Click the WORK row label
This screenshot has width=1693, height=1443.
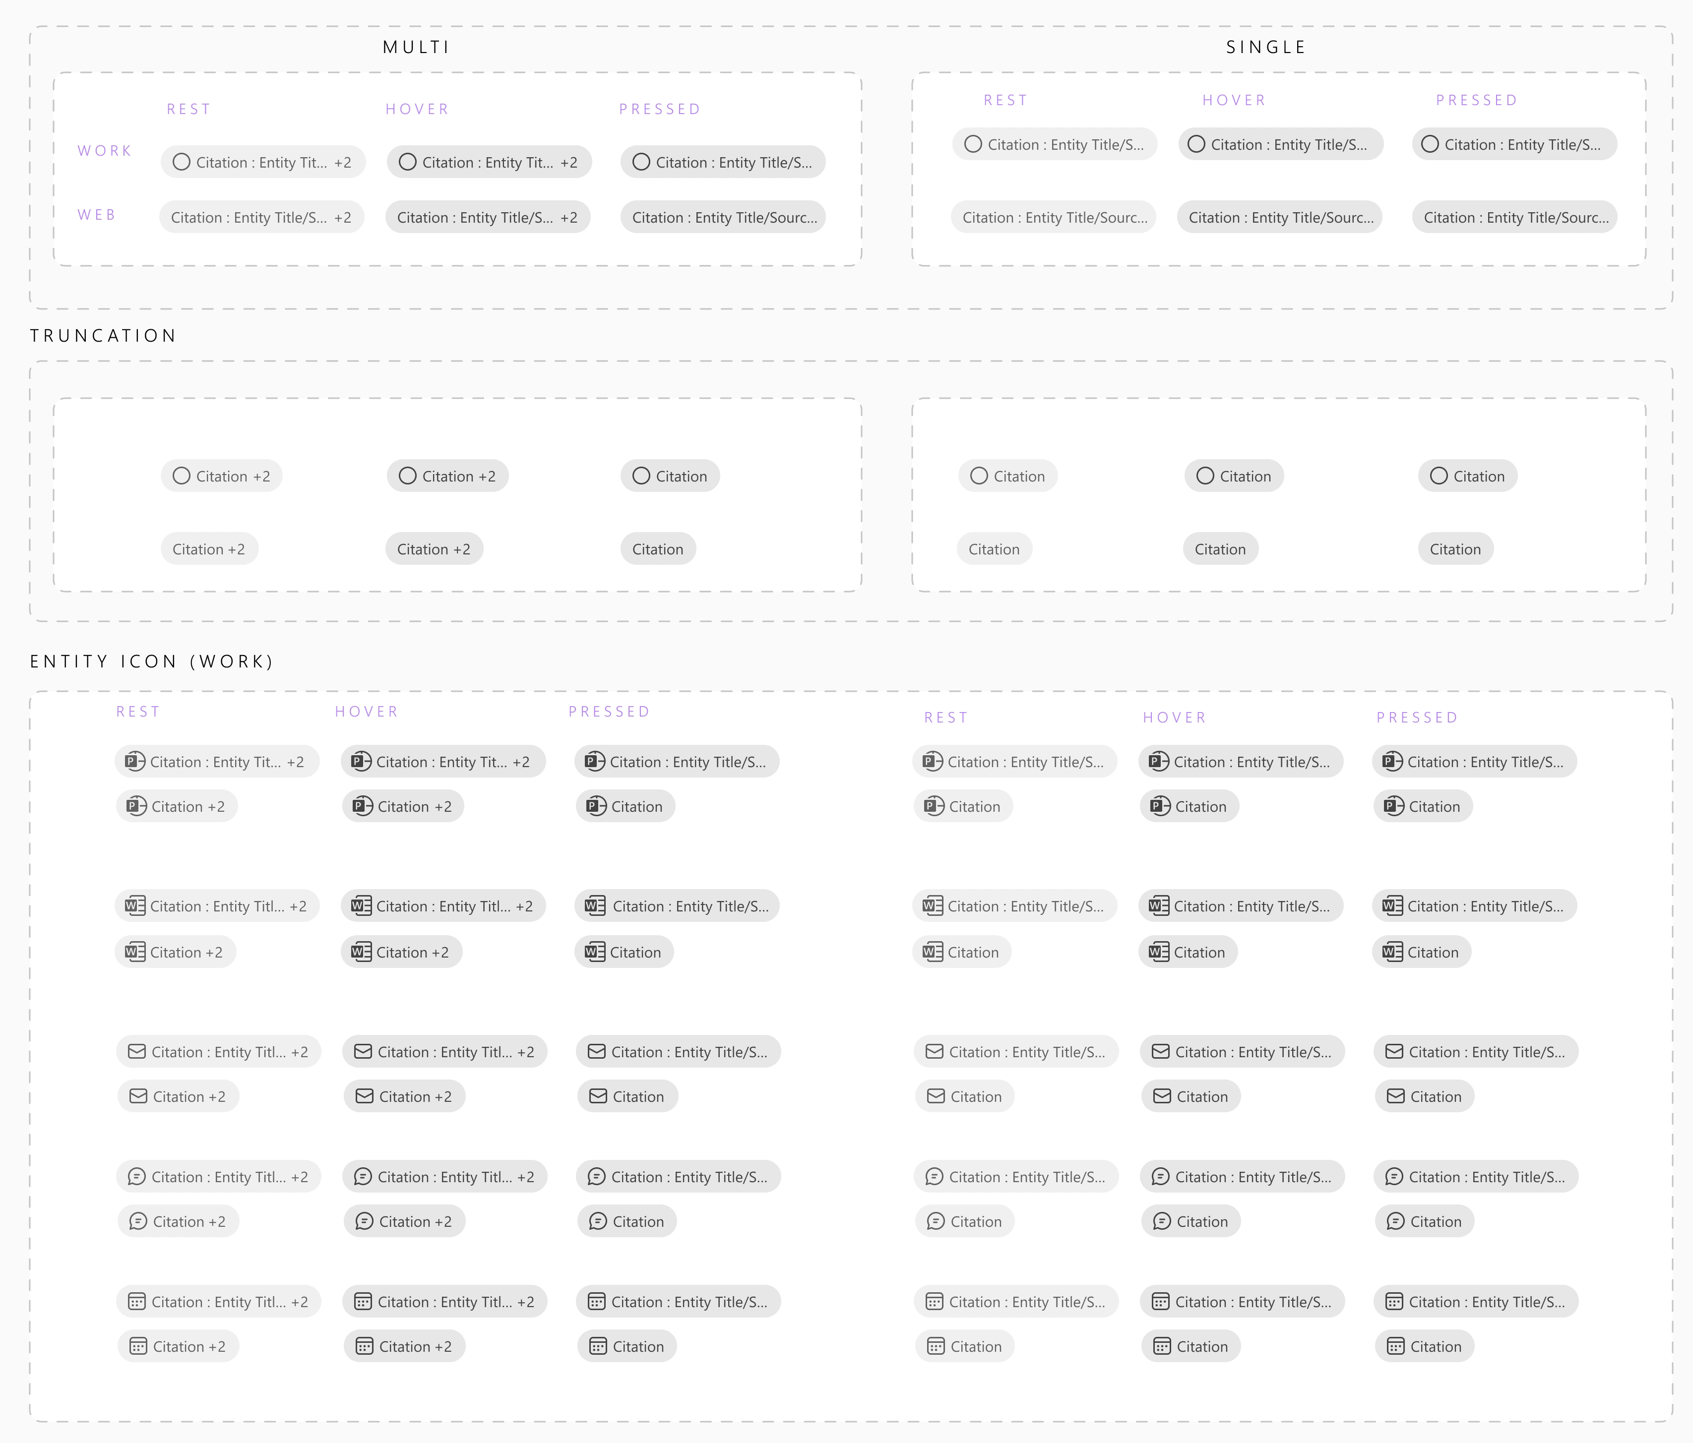tap(105, 150)
